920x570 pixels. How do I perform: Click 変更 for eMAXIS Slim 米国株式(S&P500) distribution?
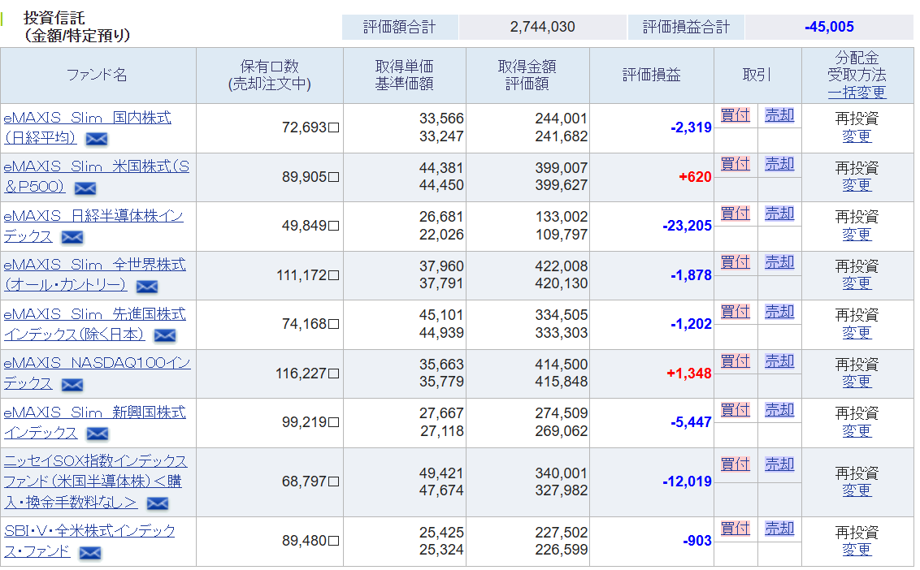857,185
